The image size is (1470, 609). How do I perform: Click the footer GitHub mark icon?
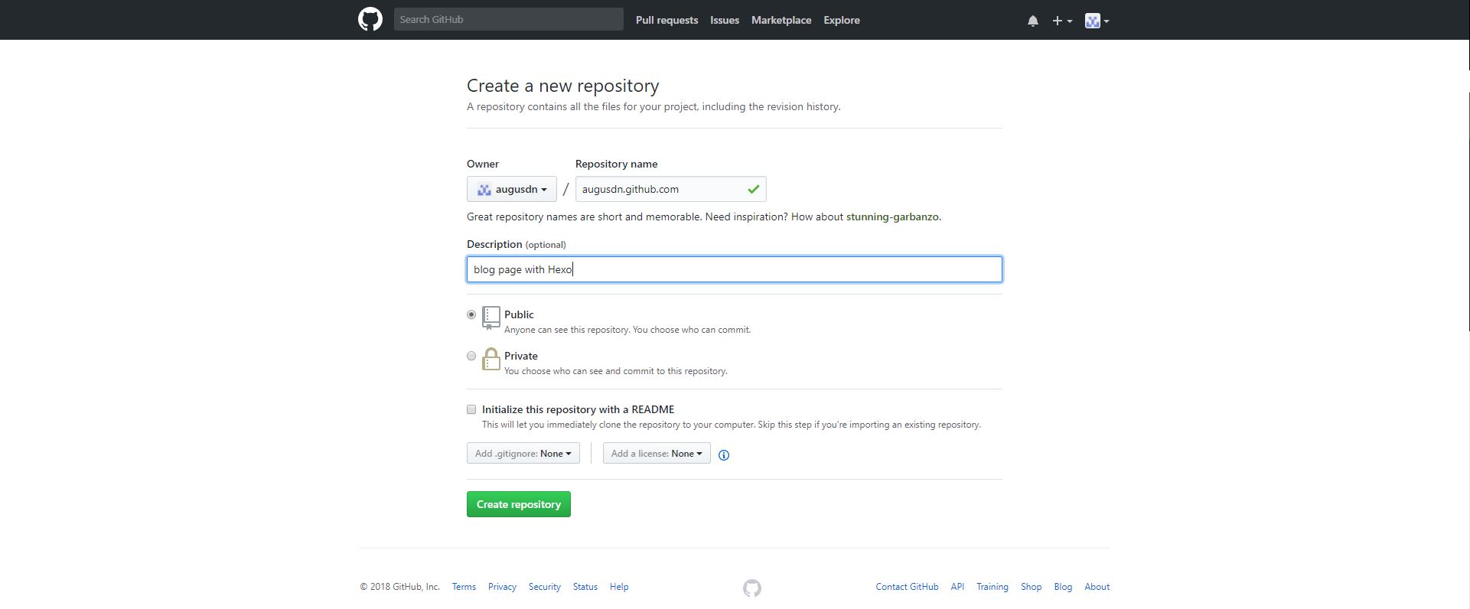pyautogui.click(x=752, y=588)
